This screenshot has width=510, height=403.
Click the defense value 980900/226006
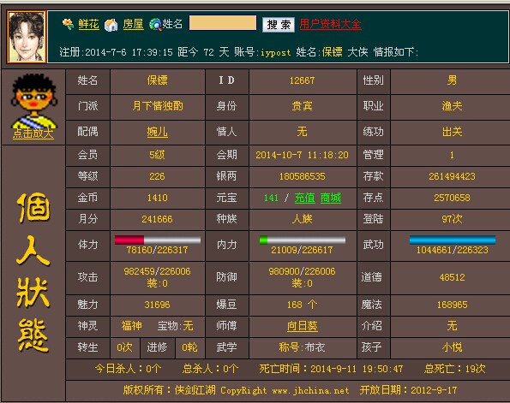tap(303, 271)
